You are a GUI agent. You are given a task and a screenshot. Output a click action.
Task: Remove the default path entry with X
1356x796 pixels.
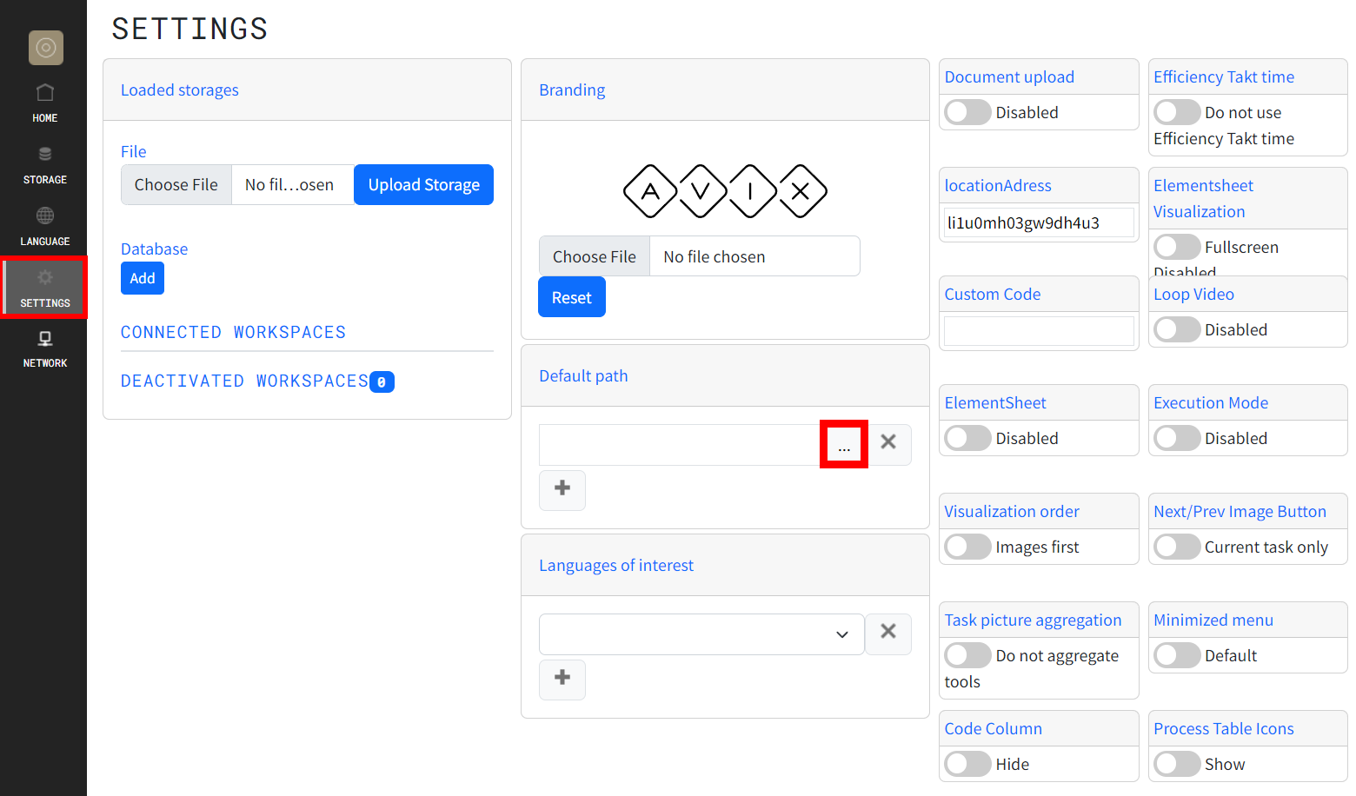(x=887, y=442)
